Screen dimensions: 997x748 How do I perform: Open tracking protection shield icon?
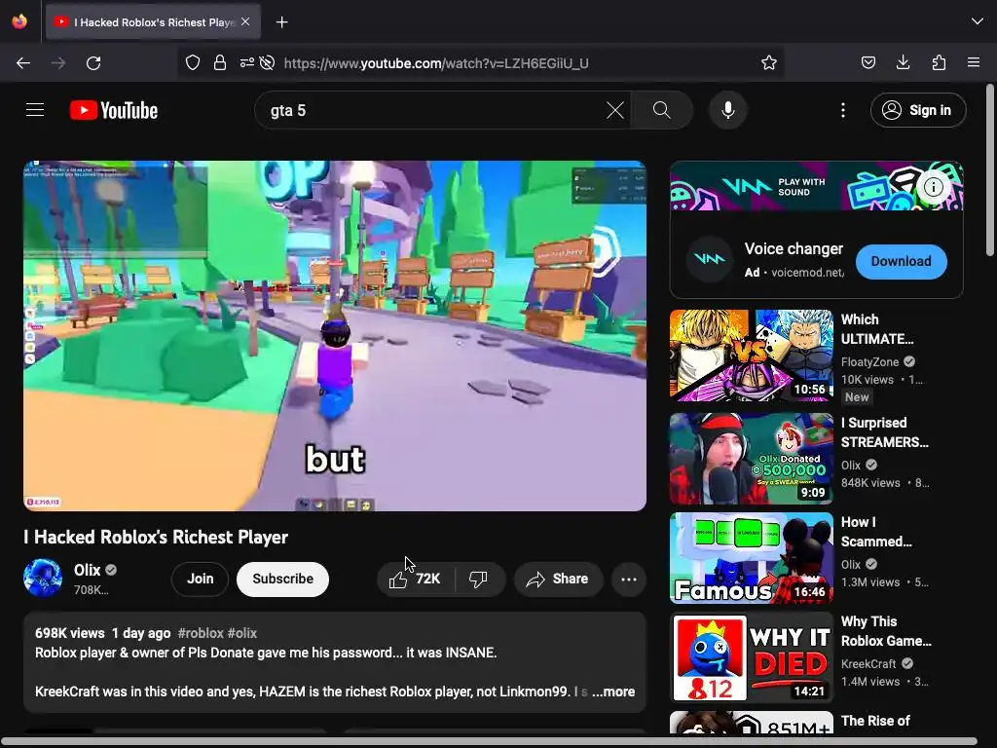click(193, 62)
